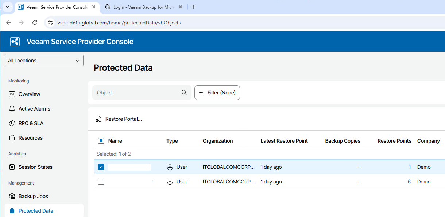Open Session States analytics
This screenshot has width=445, height=217.
[x=35, y=167]
